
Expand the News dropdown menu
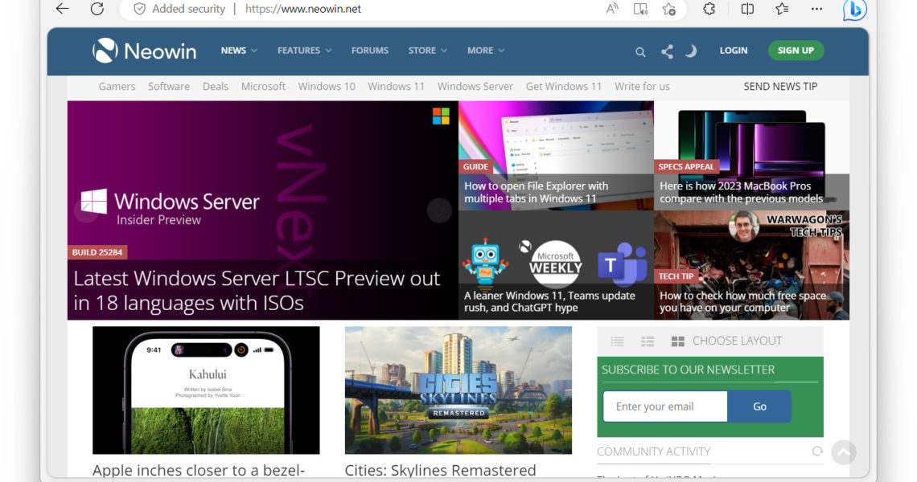point(239,51)
